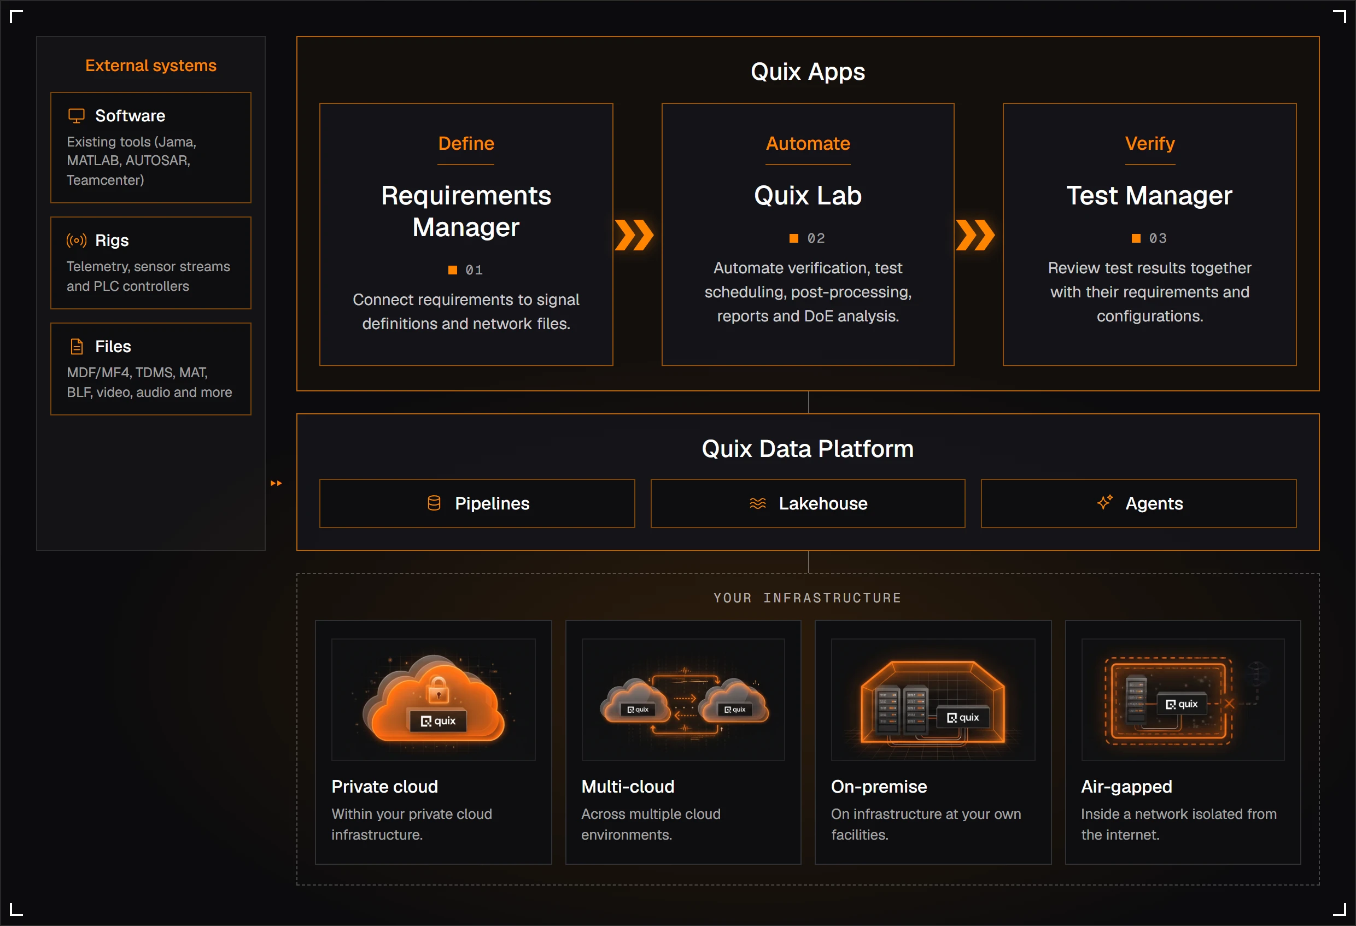Select the Lakehouse box

coord(808,503)
